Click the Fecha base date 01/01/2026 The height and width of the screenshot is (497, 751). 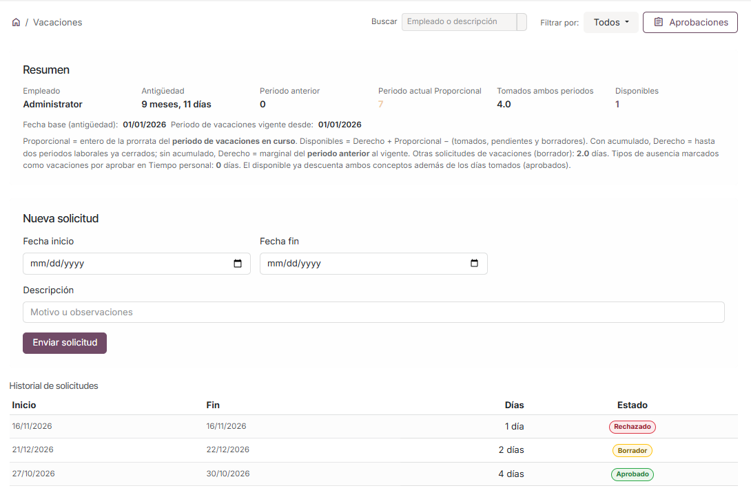coord(145,125)
